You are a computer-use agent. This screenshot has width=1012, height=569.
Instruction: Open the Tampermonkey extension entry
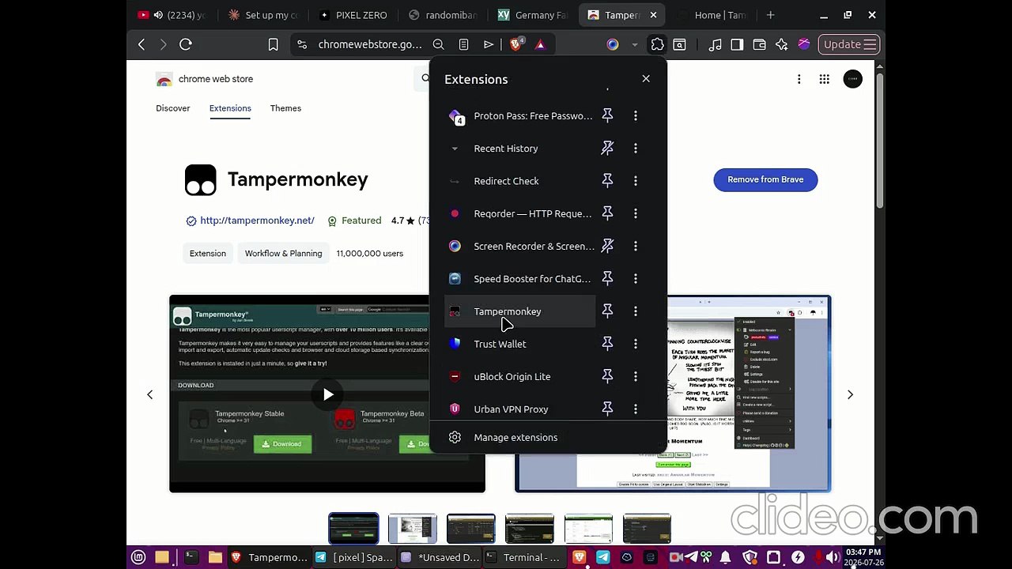point(519,311)
